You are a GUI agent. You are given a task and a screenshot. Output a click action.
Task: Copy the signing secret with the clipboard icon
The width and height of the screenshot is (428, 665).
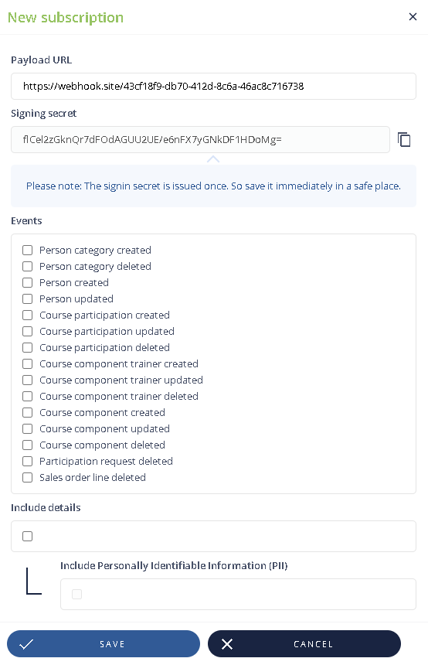coord(404,139)
